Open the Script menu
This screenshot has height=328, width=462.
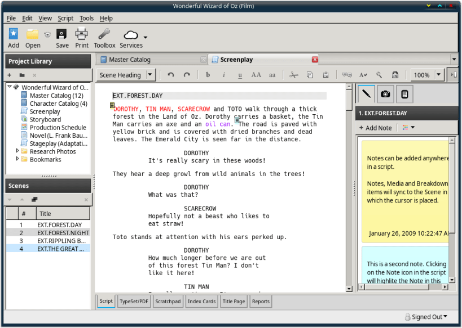(x=65, y=18)
